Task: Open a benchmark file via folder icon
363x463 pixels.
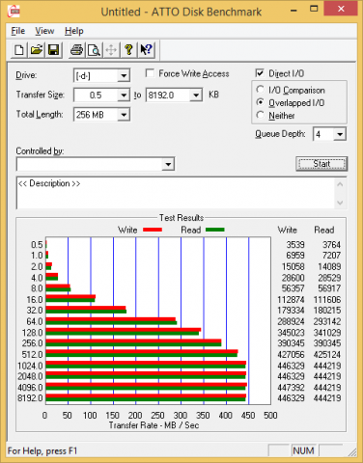Action: [x=37, y=50]
